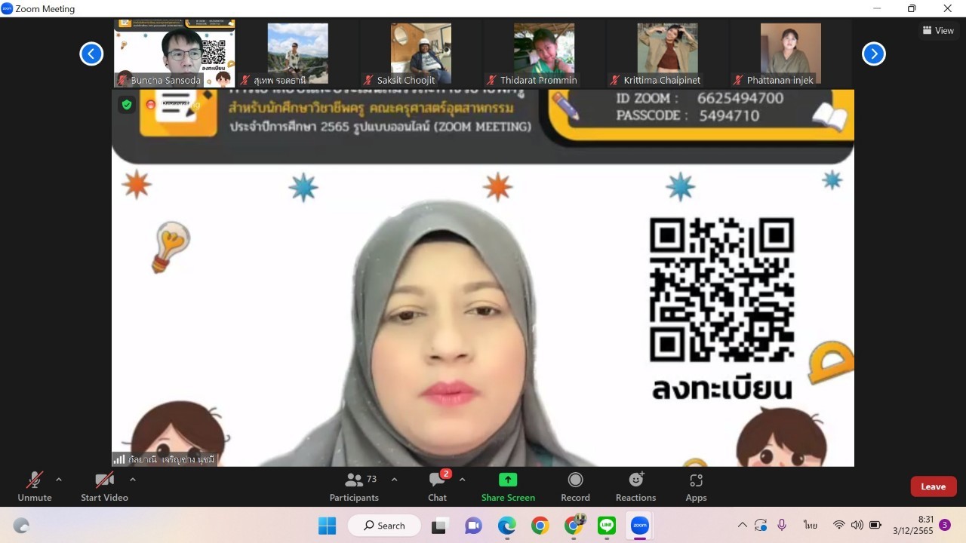Click the green Share Screen button
966x543 pixels.
pyautogui.click(x=508, y=486)
